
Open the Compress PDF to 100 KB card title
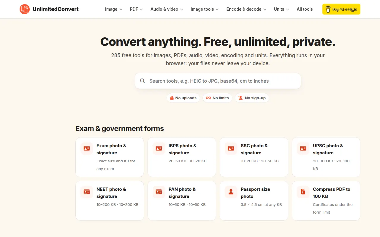[x=332, y=193]
